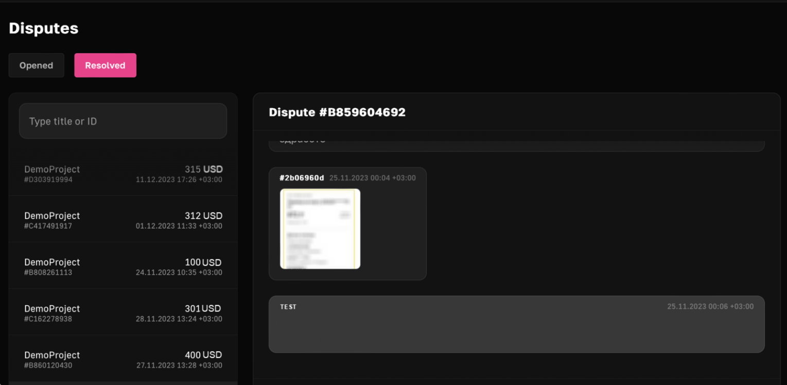Open the DemoProject dispute #C417491917
Image resolution: width=787 pixels, height=385 pixels.
[x=123, y=220]
